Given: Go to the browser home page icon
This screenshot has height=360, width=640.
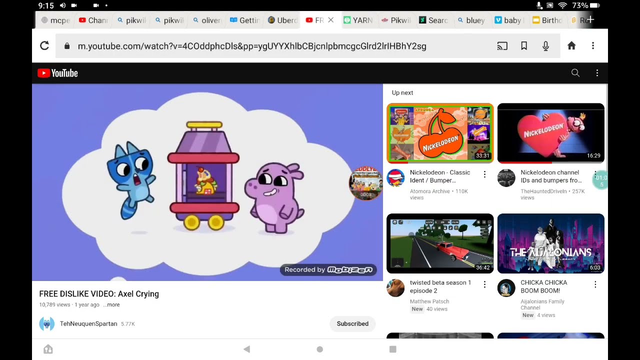Looking at the screenshot, I should (x=571, y=46).
